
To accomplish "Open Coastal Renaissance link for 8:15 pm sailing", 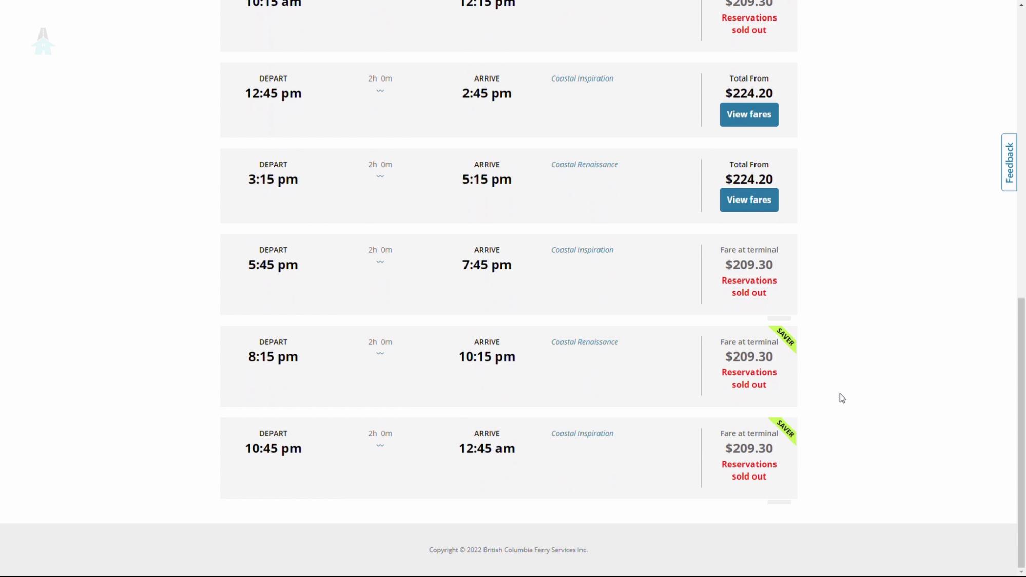I will pos(584,342).
